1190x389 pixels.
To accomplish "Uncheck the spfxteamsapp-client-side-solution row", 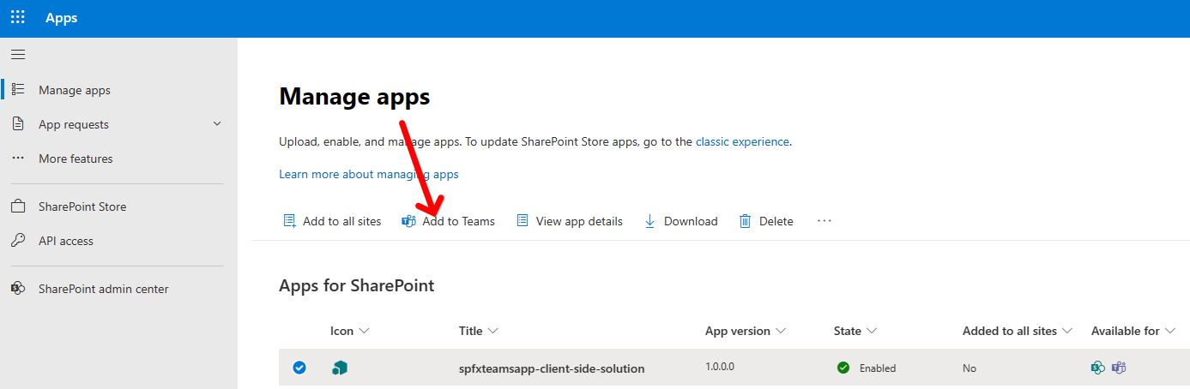I will [299, 368].
